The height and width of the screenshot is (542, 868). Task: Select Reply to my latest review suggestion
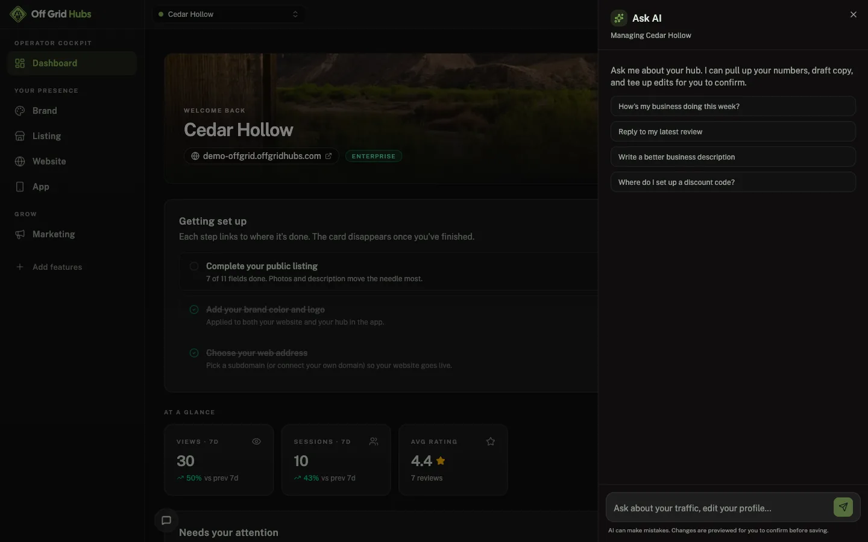pos(733,132)
